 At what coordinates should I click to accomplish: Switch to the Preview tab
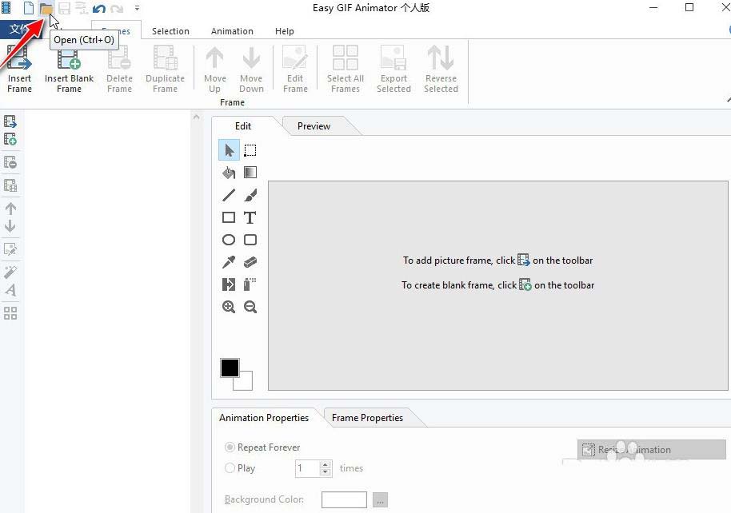click(314, 125)
